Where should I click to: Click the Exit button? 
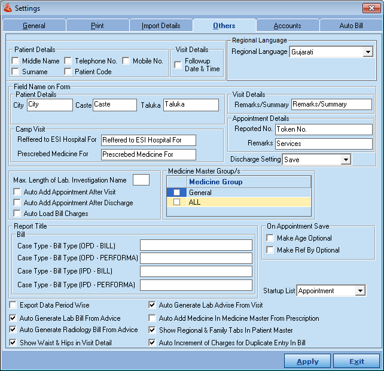[356, 361]
